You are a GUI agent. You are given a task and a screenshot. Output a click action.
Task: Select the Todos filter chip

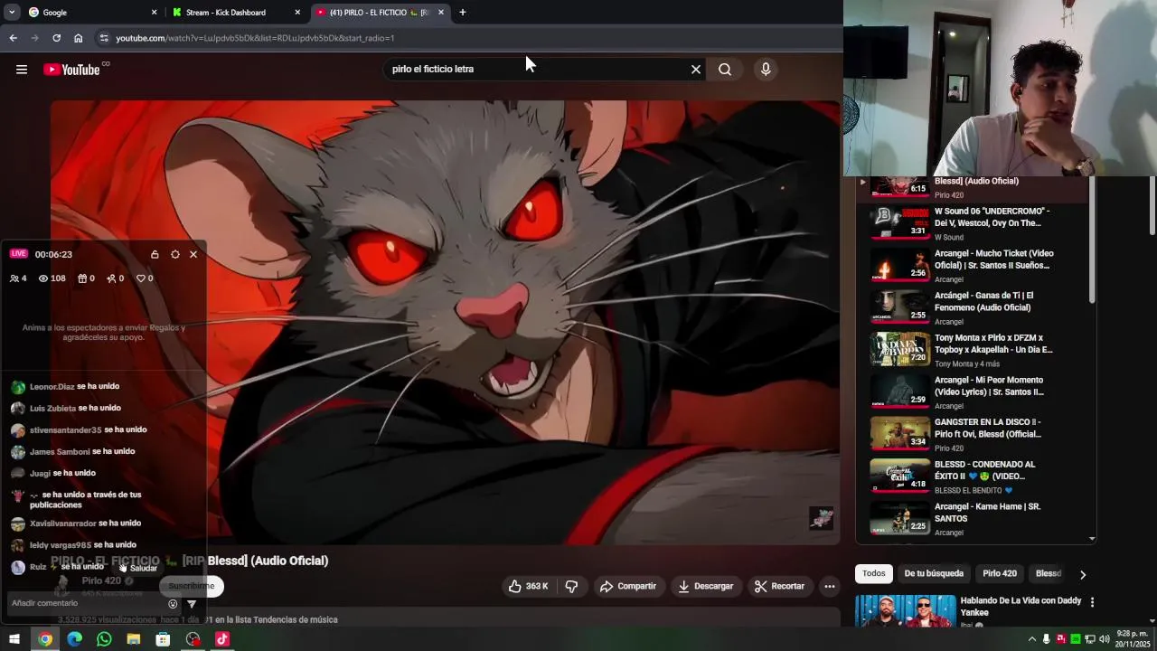[874, 573]
